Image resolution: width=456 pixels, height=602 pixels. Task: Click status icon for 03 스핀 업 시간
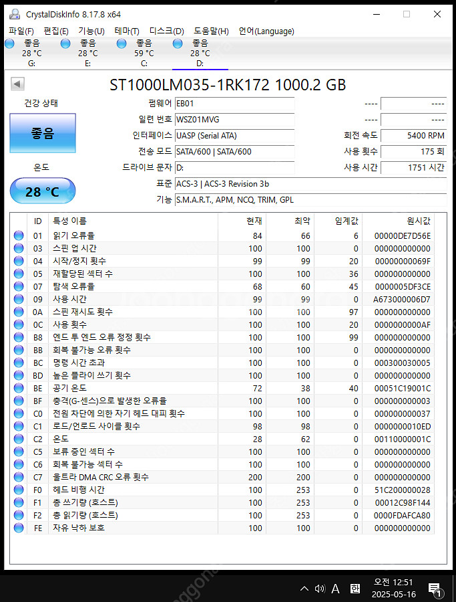(x=19, y=248)
